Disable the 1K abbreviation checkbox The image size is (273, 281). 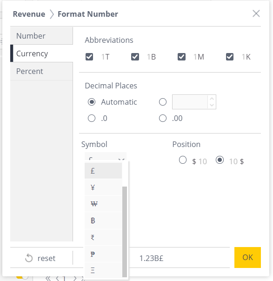tap(230, 57)
